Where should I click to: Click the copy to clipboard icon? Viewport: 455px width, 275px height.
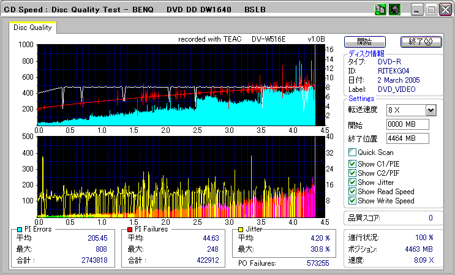click(380, 10)
